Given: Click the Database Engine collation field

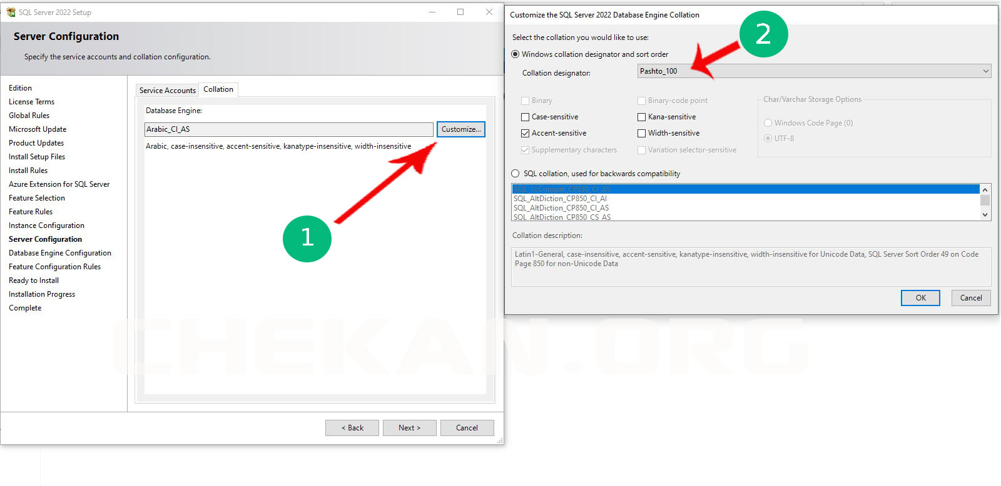Looking at the screenshot, I should click(289, 129).
